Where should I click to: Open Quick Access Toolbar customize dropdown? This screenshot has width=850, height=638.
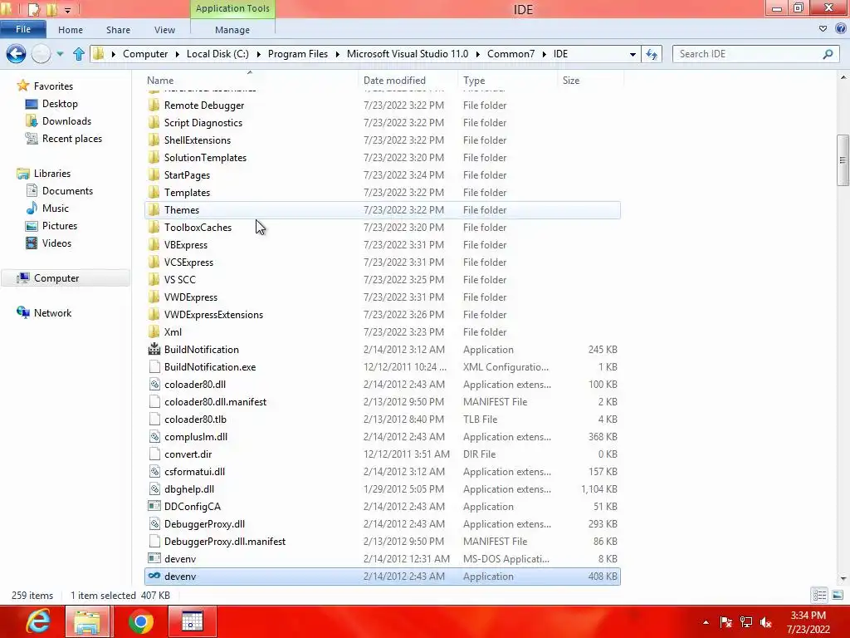pyautogui.click(x=68, y=10)
